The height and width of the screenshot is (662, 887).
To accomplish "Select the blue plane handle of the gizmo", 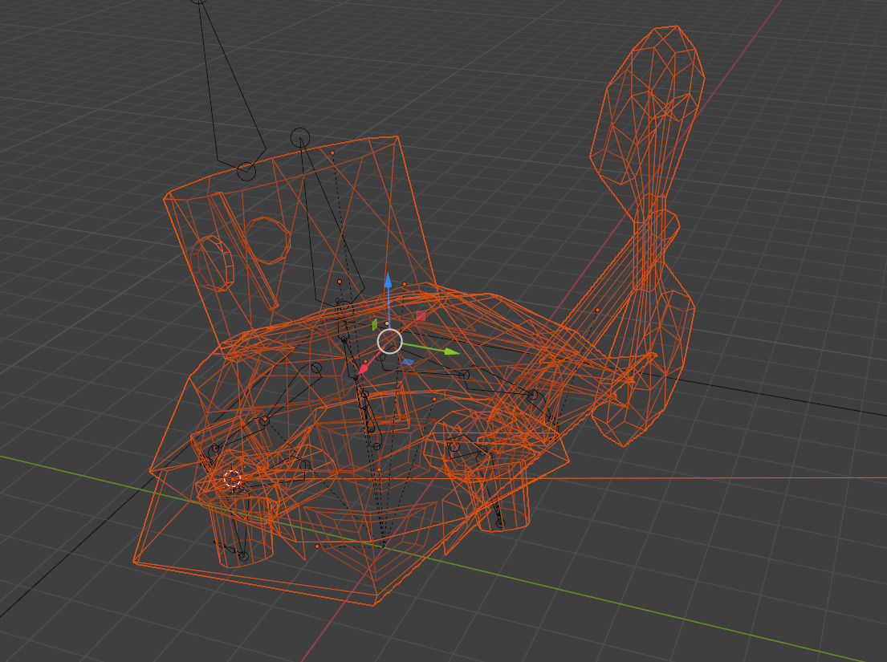I will click(x=408, y=362).
